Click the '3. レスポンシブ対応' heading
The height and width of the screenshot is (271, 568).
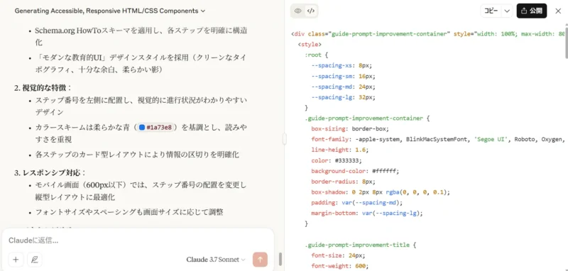tap(50, 173)
